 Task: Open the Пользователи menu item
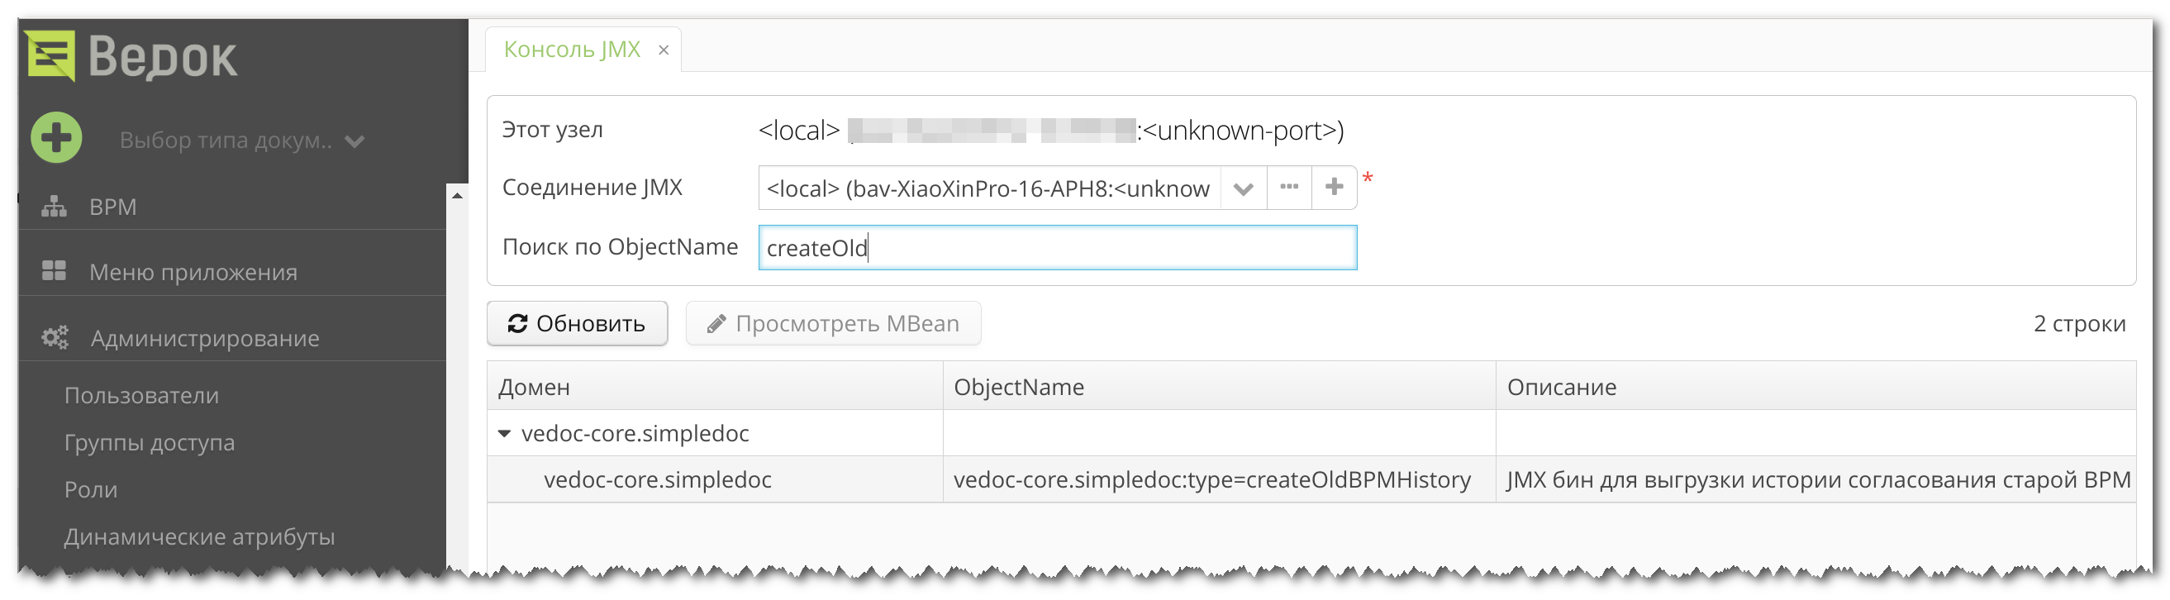coord(141,395)
